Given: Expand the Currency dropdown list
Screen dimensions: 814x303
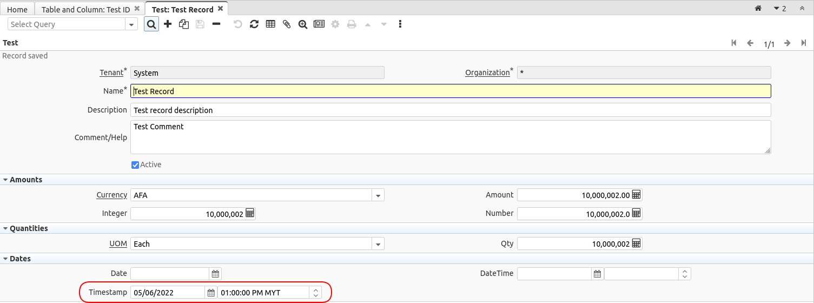Looking at the screenshot, I should tap(378, 195).
